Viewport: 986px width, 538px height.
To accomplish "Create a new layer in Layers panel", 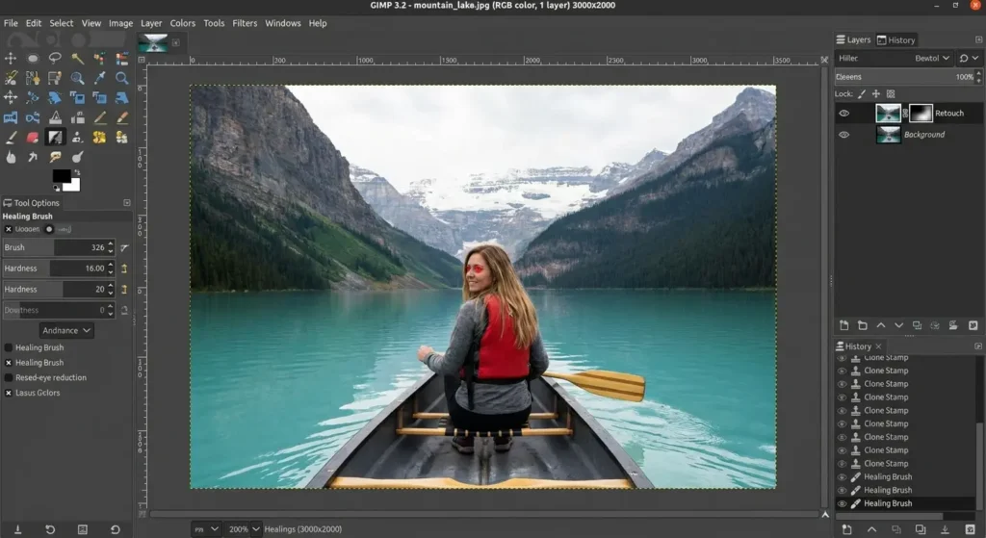I will tap(843, 325).
